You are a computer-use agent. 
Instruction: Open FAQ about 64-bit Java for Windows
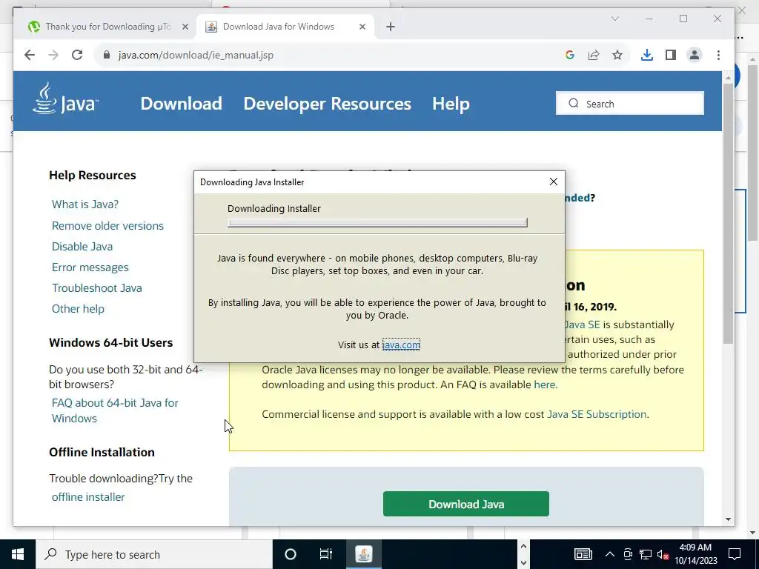click(115, 410)
